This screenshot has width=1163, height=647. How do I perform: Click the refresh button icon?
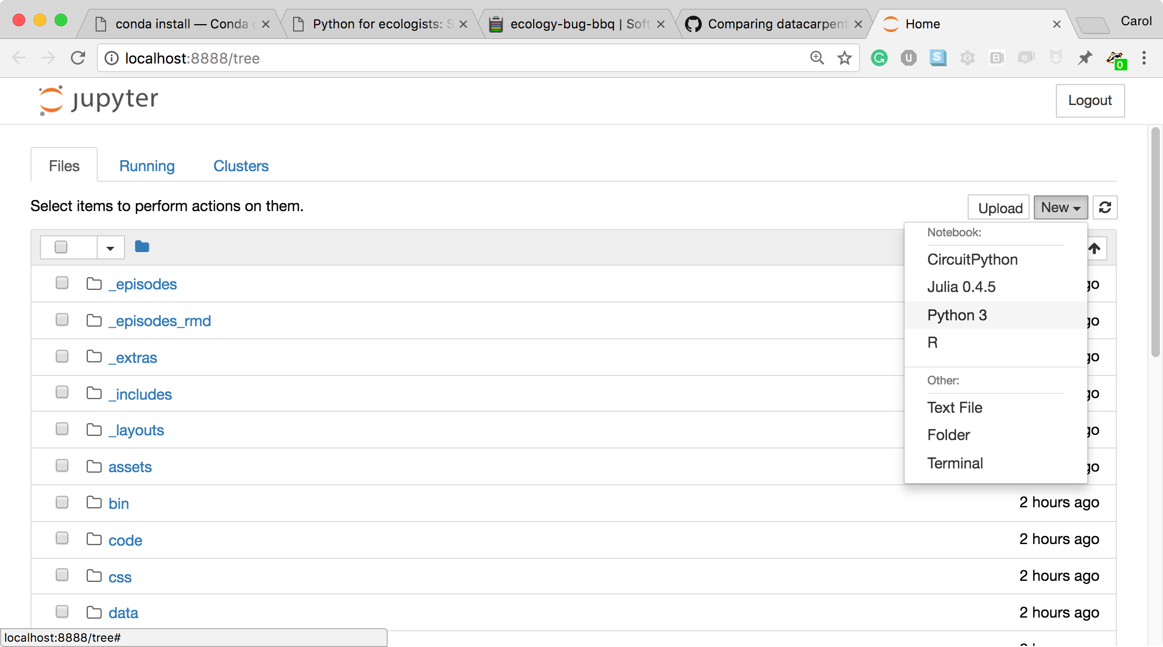click(x=1106, y=207)
